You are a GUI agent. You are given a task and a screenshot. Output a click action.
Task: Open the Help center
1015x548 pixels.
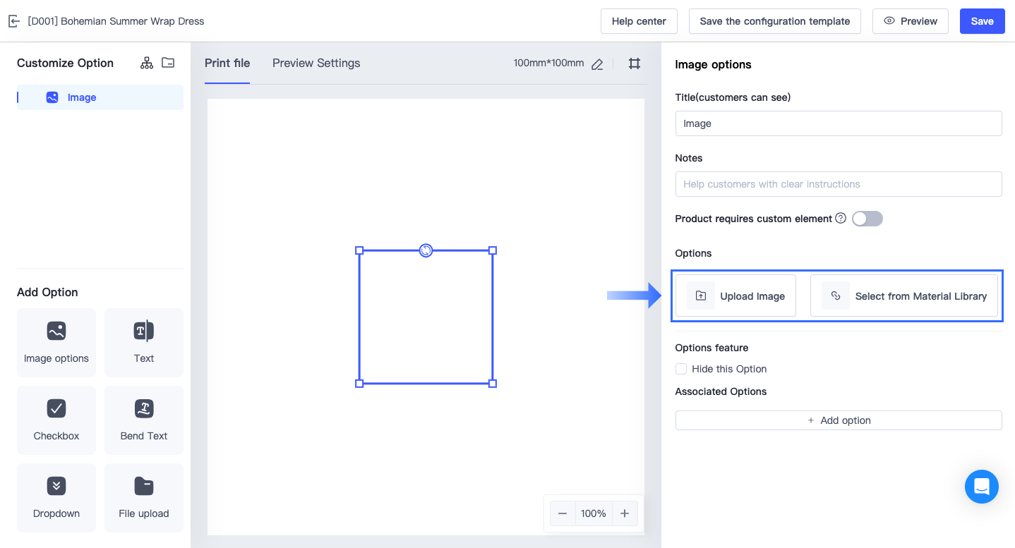[638, 21]
